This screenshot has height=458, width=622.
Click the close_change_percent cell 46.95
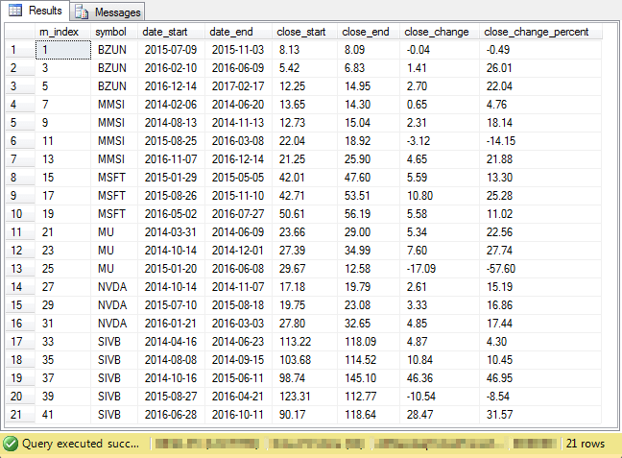540,378
